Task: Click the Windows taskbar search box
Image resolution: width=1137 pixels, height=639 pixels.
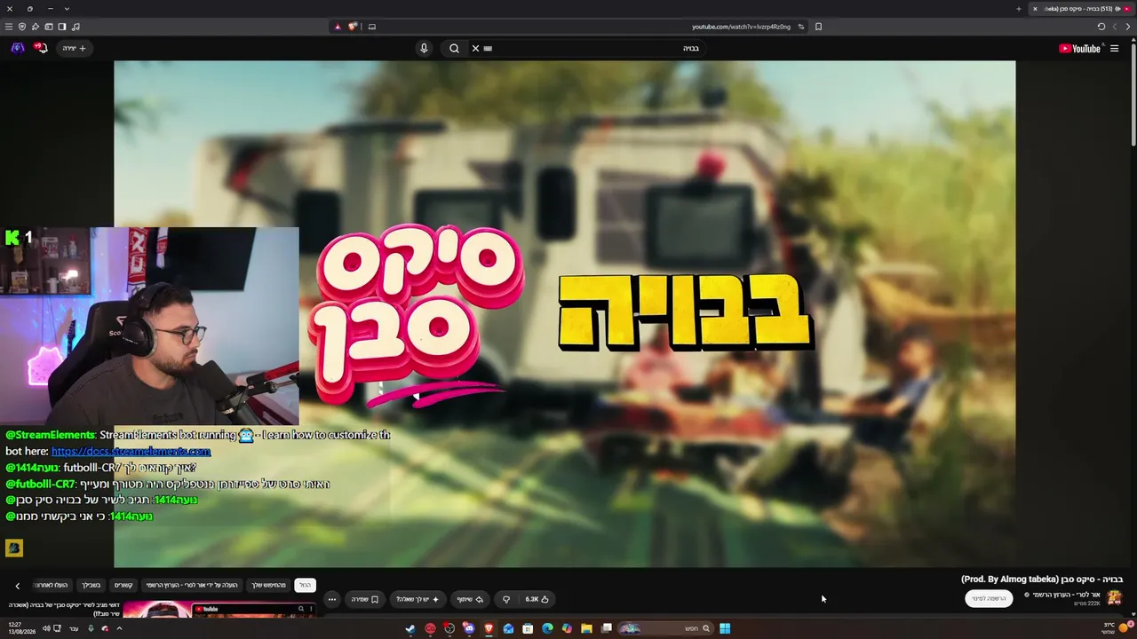Action: [664, 628]
